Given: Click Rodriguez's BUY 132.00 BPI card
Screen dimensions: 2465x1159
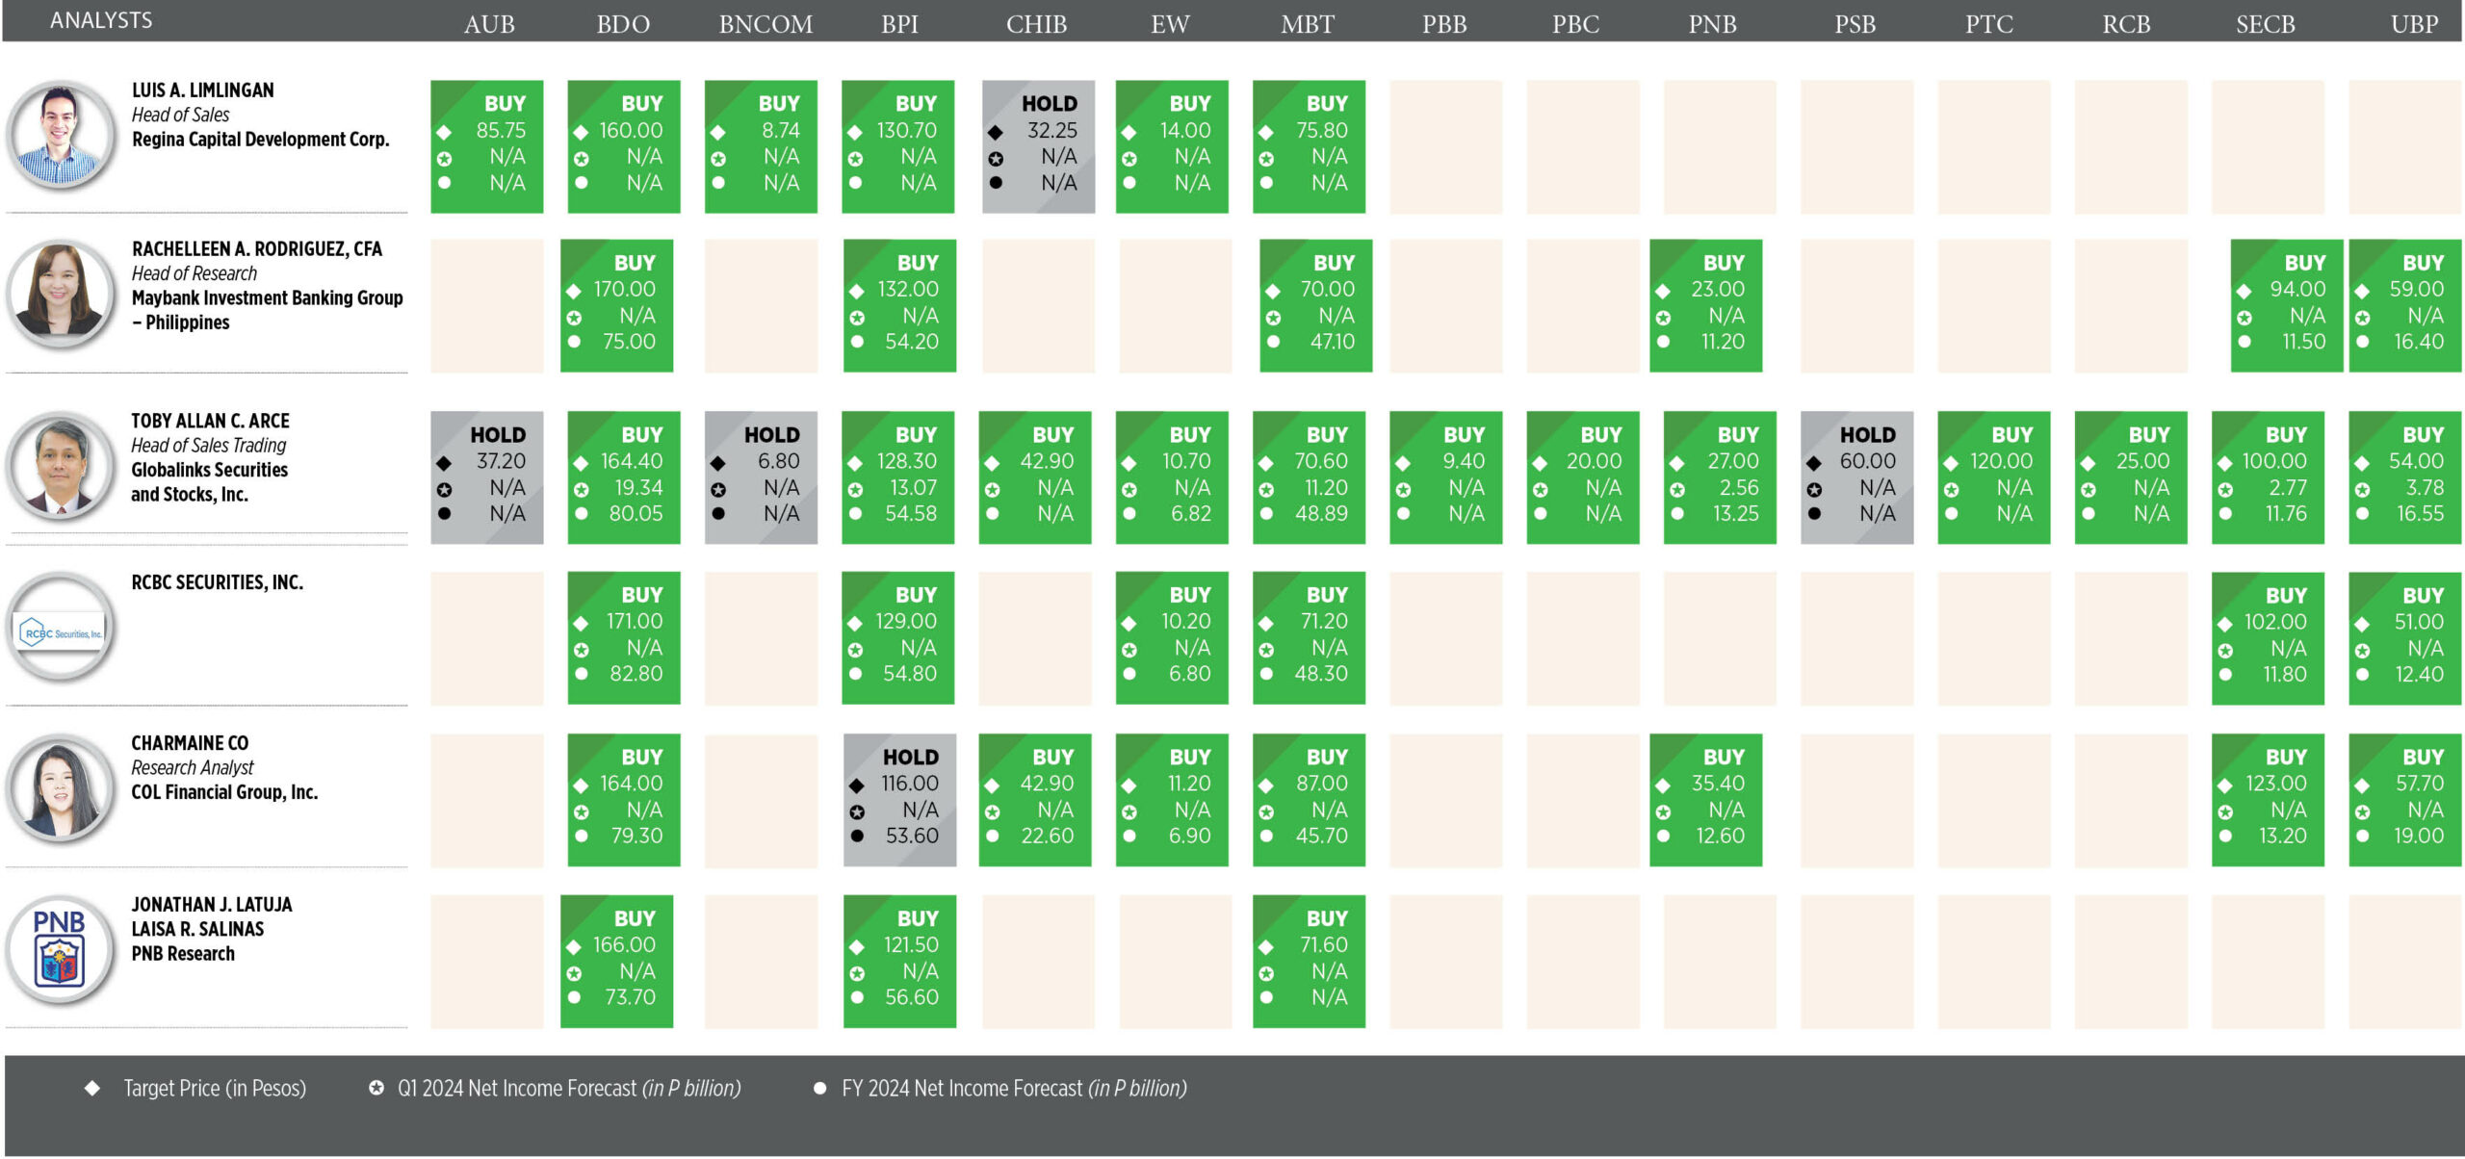Looking at the screenshot, I should click(899, 305).
